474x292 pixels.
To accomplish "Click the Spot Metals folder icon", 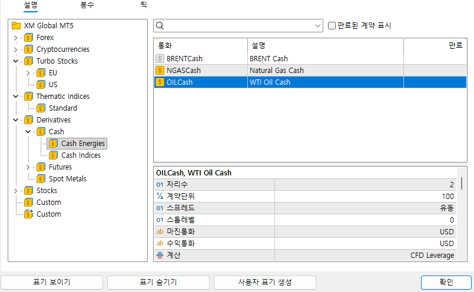I will click(41, 179).
